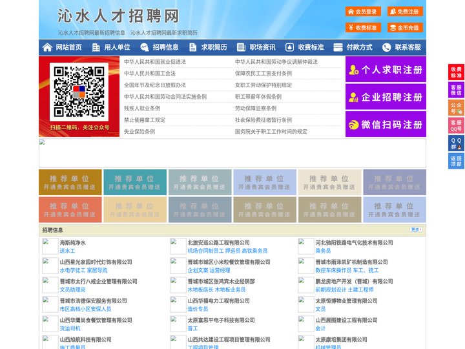
Task: Open the 金币充值 coin recharge button
Action: [x=405, y=28]
